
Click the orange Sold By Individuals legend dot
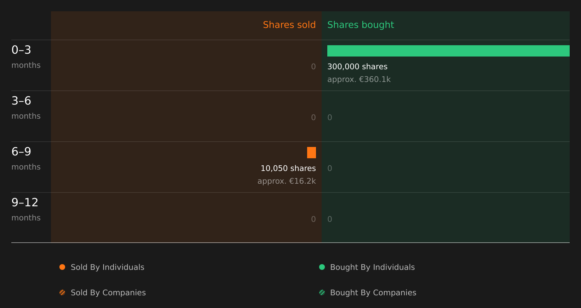point(62,267)
